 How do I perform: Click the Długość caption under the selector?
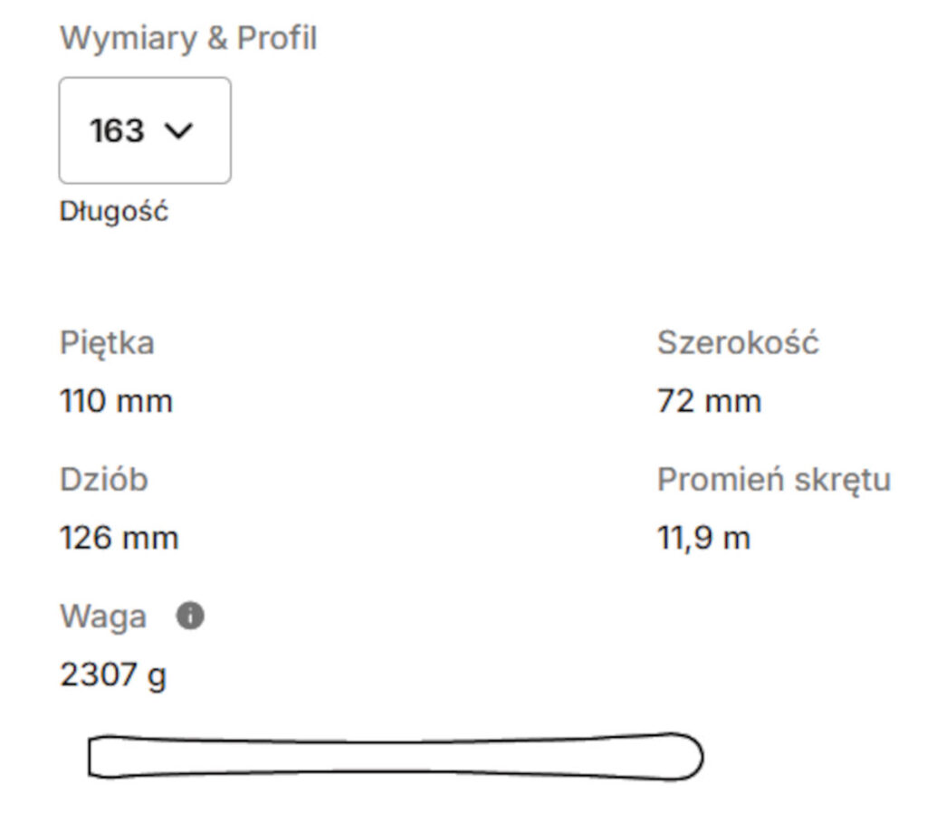coord(114,212)
